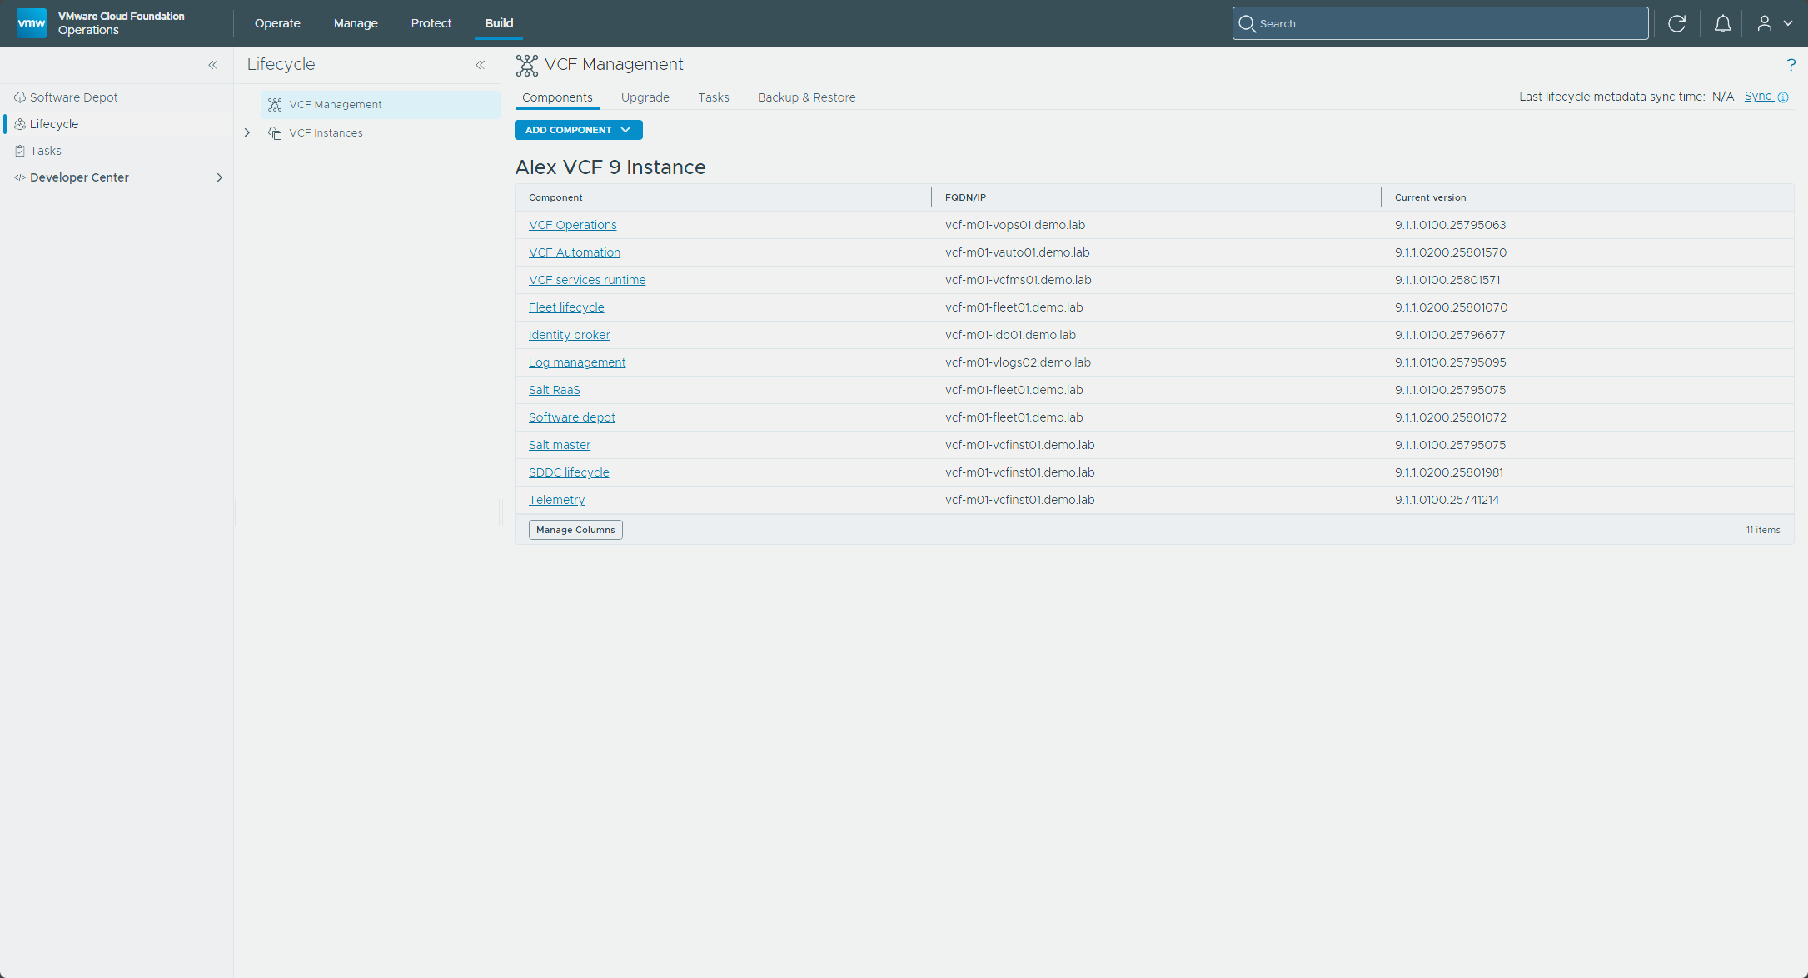1808x978 pixels.
Task: Click the VMware logo icon
Action: (32, 23)
